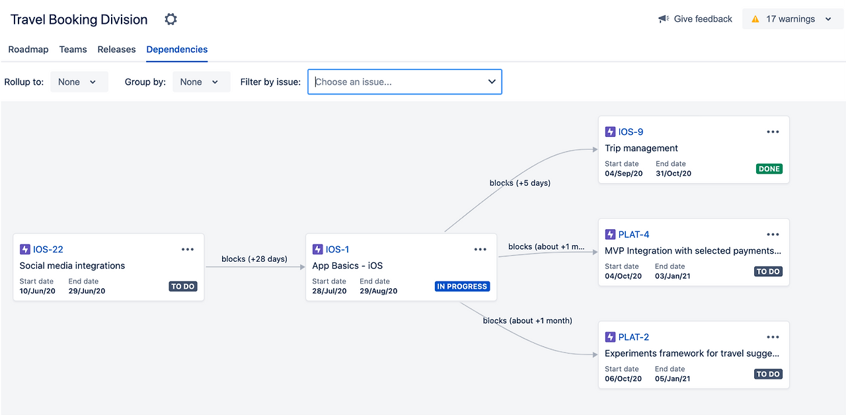Switch to the Teams tab

pyautogui.click(x=73, y=50)
